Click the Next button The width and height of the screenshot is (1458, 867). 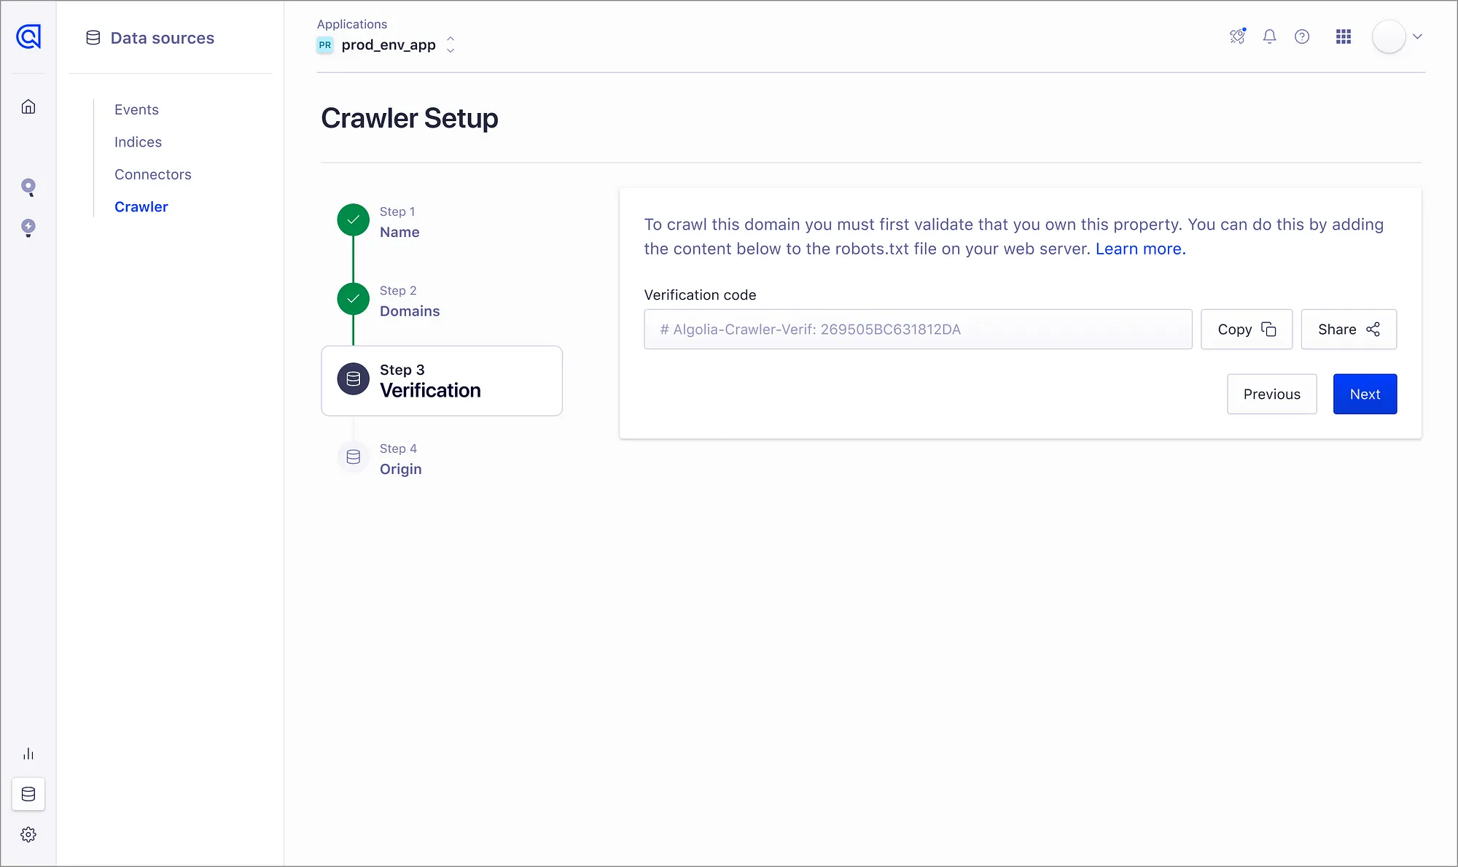pyautogui.click(x=1365, y=394)
